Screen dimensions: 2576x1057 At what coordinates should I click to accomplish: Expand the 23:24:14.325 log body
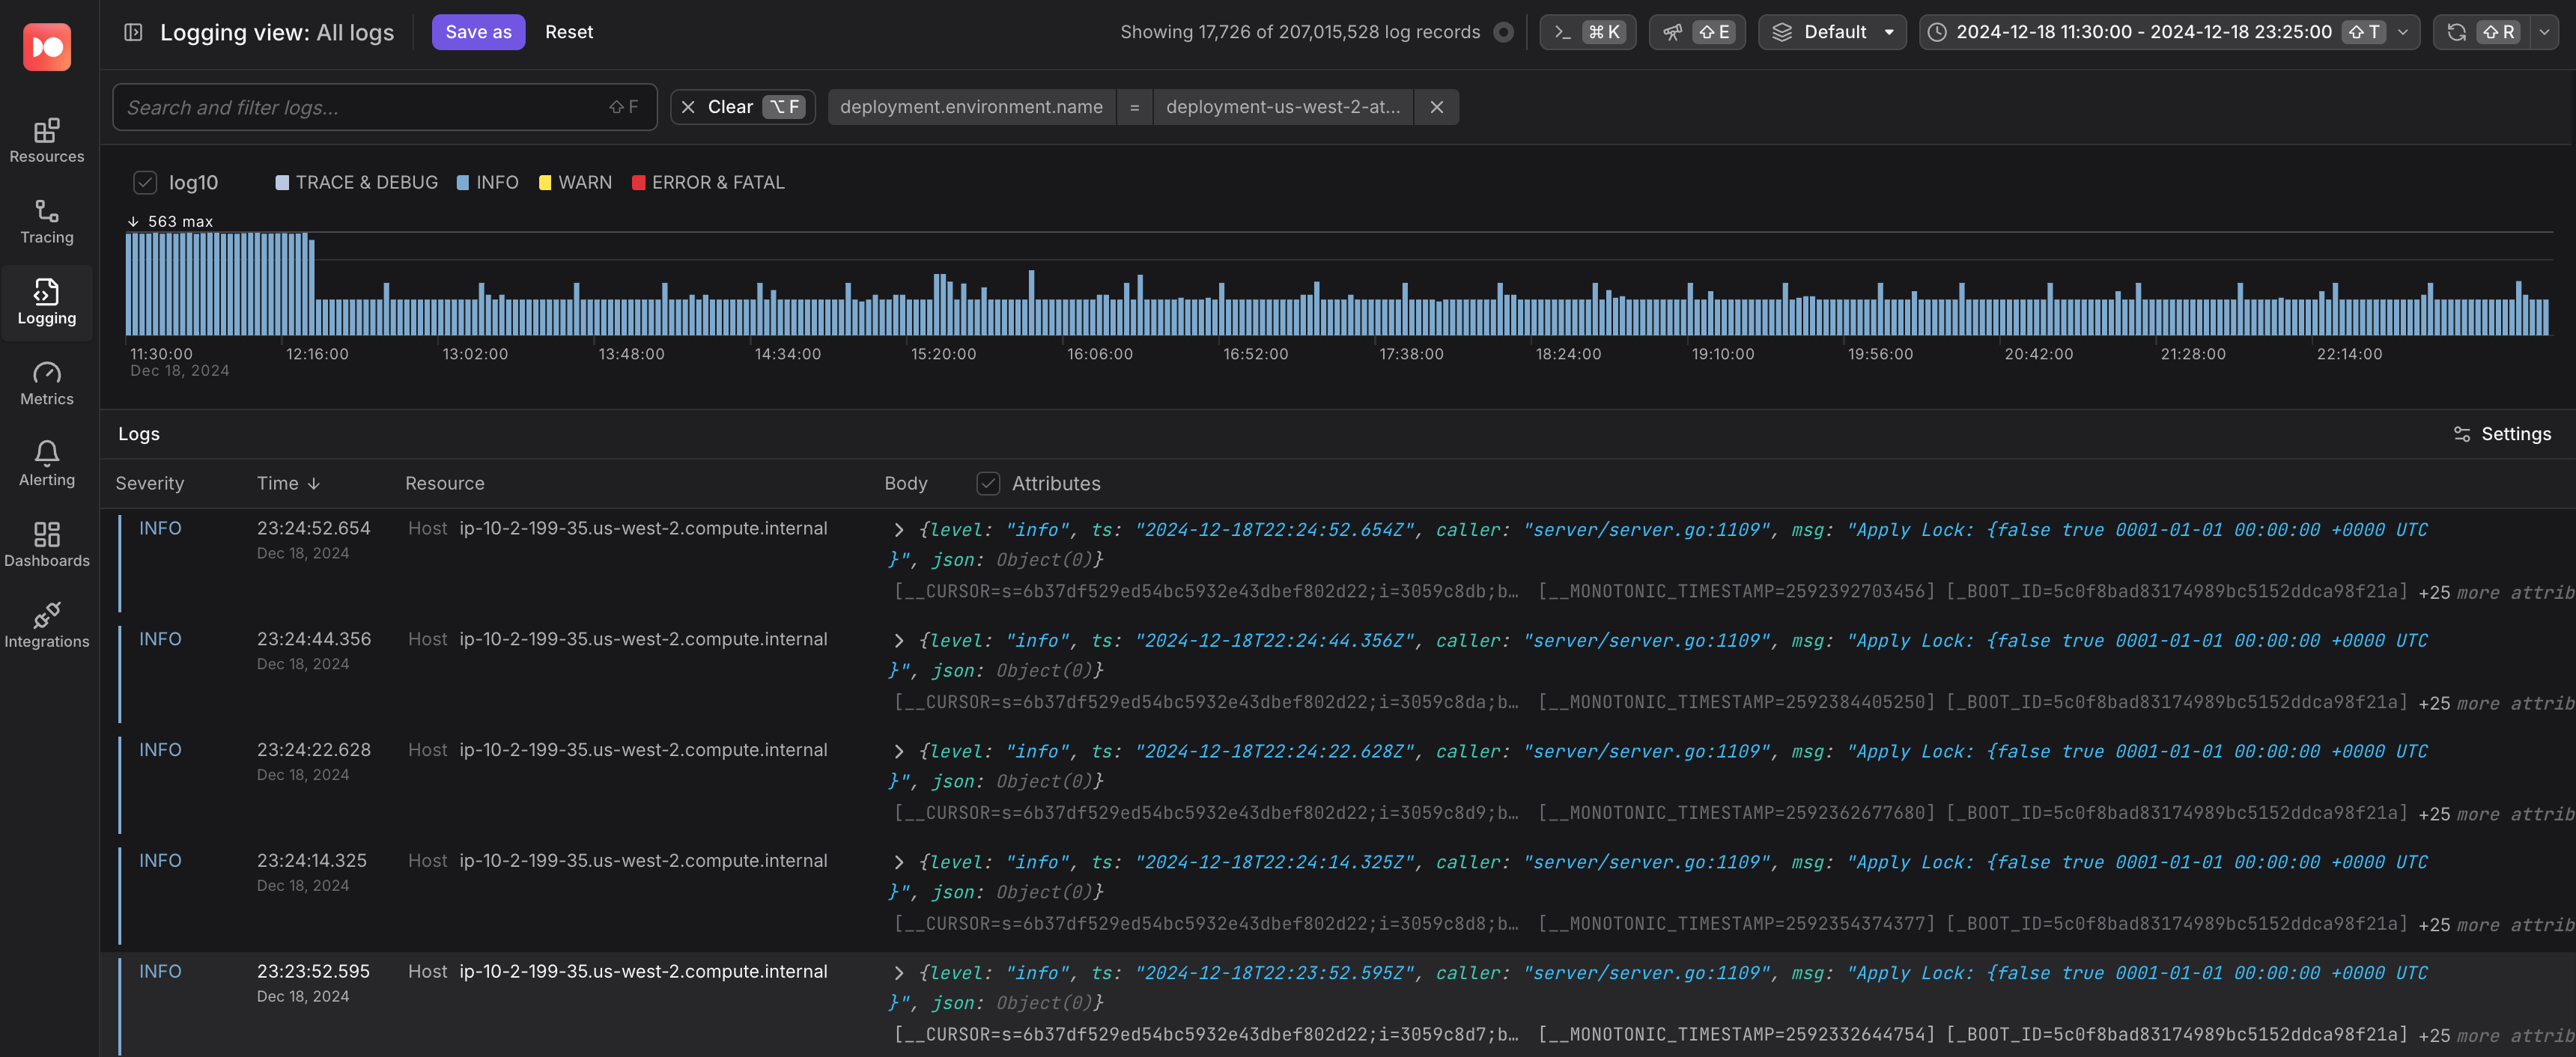point(898,862)
